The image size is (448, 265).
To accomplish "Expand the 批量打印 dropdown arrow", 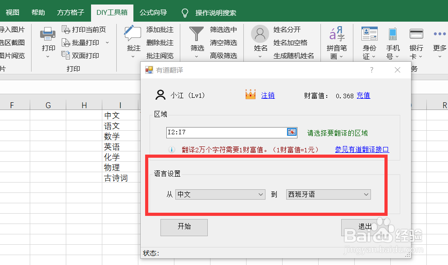I will tap(107, 42).
